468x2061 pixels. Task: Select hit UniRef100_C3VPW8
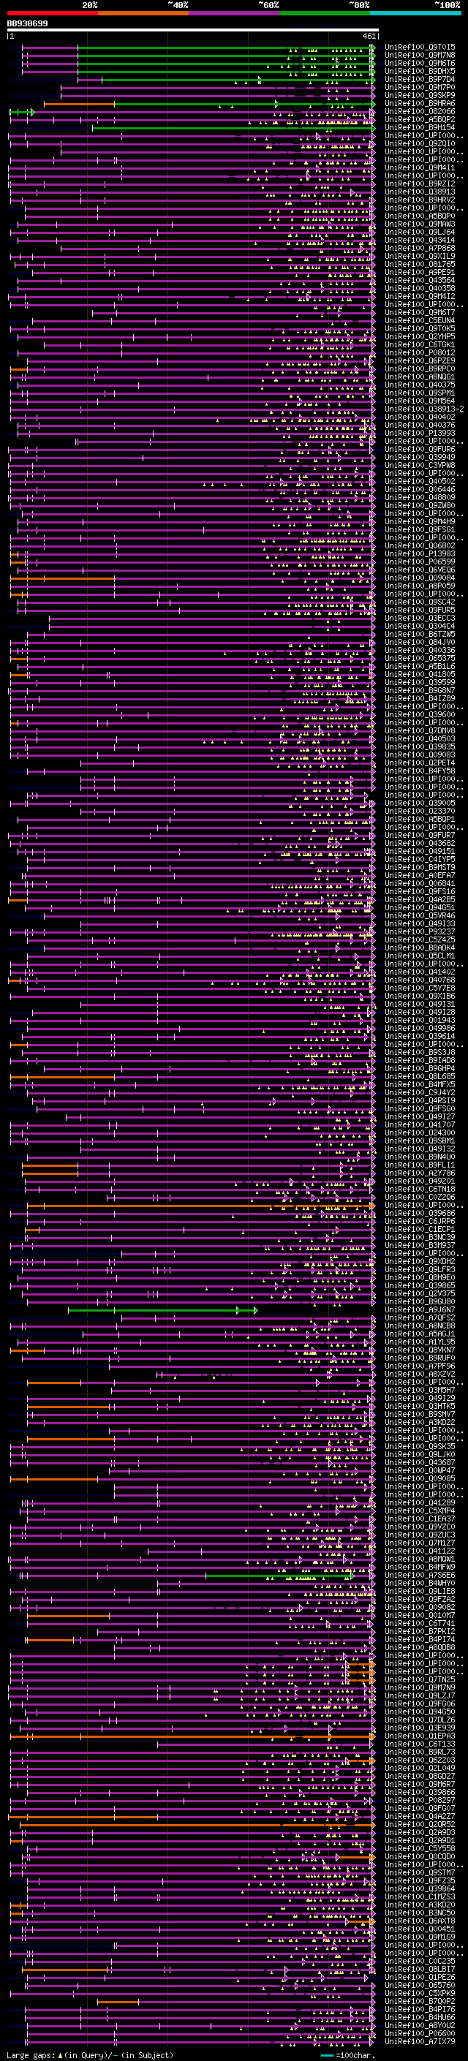pyautogui.click(x=420, y=466)
